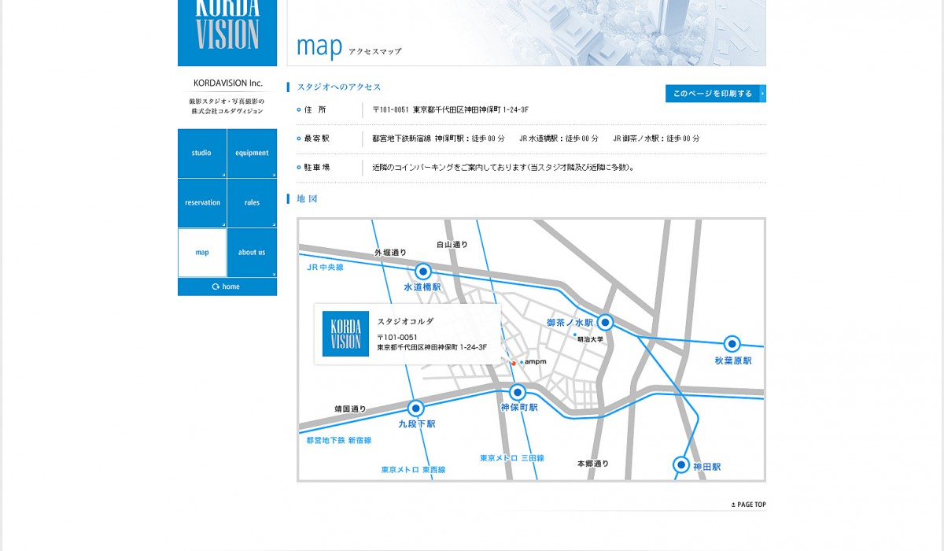This screenshot has height=551, width=944.
Task: Click the 水道橋駅 station marker on map
Action: point(423,272)
